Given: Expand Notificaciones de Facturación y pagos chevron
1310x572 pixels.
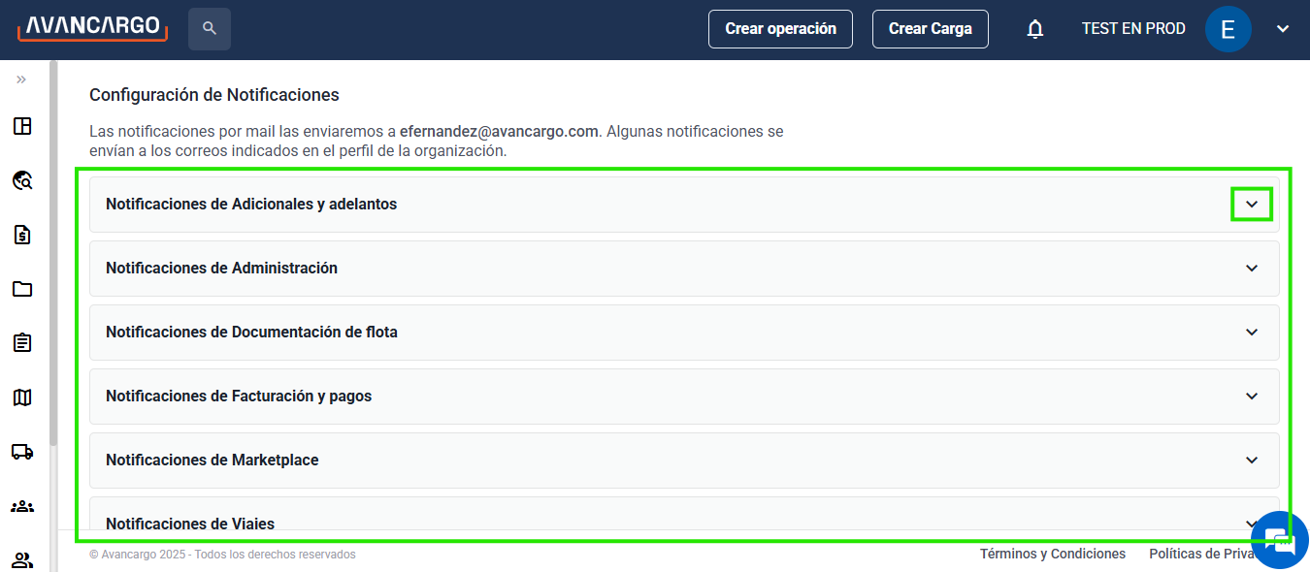Looking at the screenshot, I should coord(1252,397).
